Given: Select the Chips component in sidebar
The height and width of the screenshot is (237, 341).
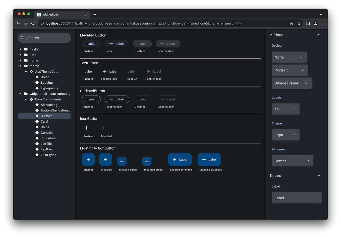Looking at the screenshot, I should click(x=45, y=127).
